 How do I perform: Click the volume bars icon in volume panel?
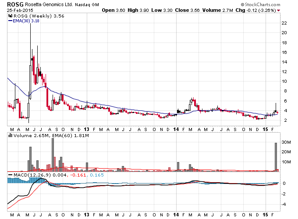(x=10, y=135)
